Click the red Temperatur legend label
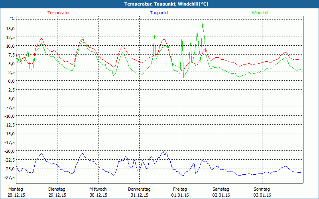The width and height of the screenshot is (319, 199). [59, 13]
